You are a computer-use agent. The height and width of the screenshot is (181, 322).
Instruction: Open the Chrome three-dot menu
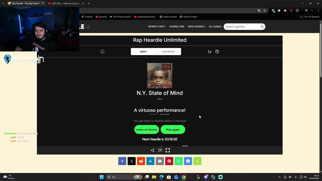coord(318,11)
